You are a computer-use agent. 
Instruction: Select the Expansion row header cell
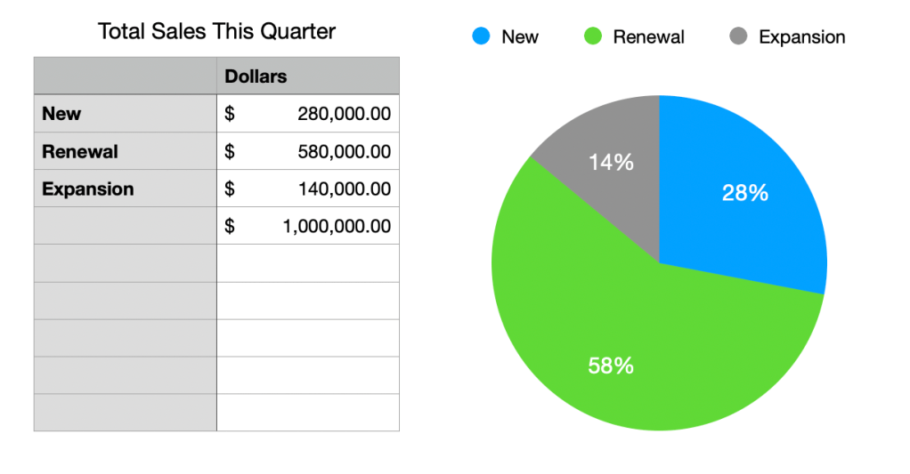125,189
